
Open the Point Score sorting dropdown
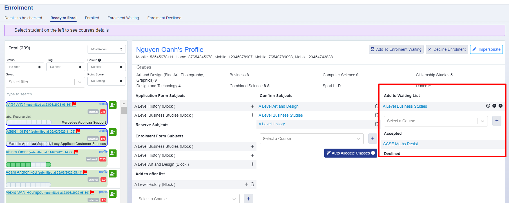click(x=106, y=81)
